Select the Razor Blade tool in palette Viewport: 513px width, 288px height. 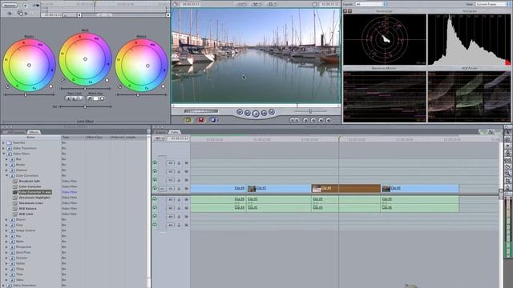[x=507, y=166]
